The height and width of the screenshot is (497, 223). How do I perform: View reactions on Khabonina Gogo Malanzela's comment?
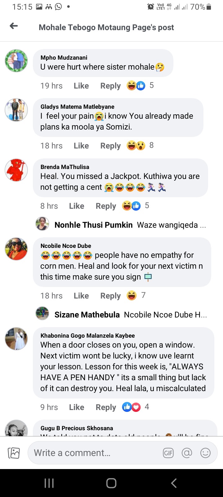tap(136, 407)
